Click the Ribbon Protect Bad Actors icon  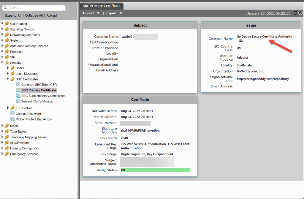tap(12, 119)
